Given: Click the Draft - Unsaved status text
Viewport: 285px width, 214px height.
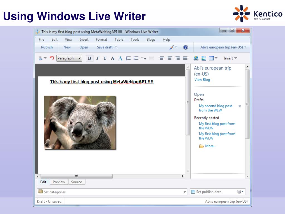Looking at the screenshot, I should [x=49, y=201].
